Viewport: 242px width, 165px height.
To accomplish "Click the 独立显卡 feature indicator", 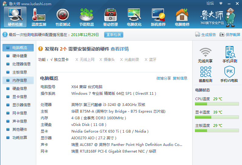I will click(60, 60).
